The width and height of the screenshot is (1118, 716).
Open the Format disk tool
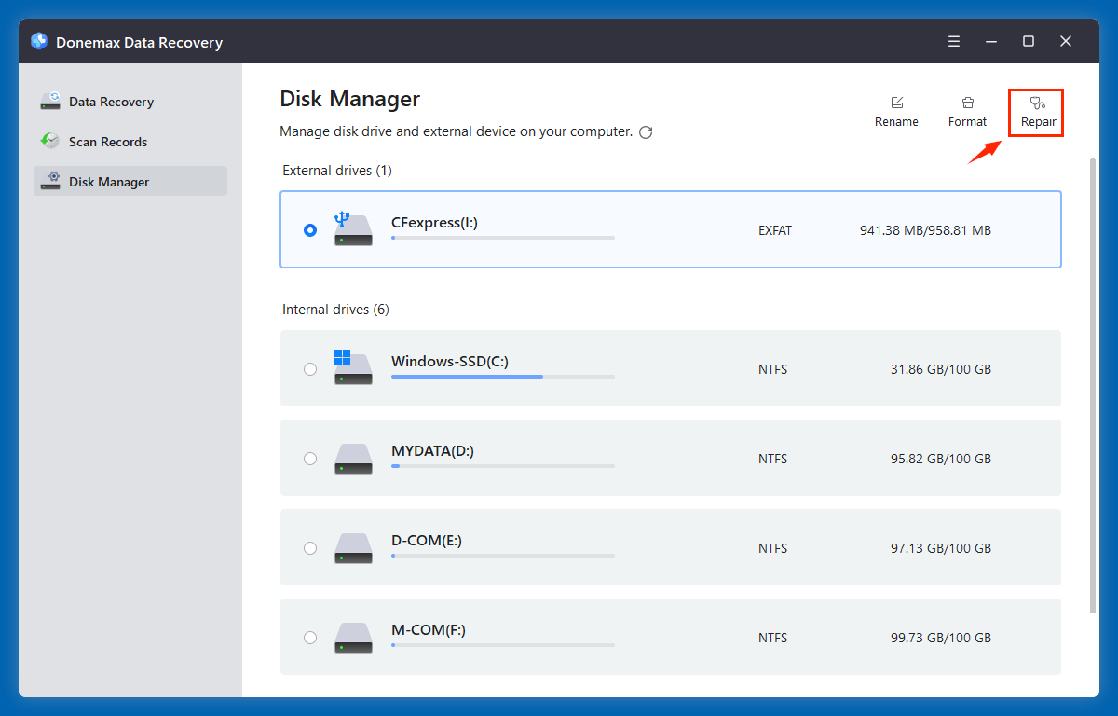pyautogui.click(x=967, y=103)
